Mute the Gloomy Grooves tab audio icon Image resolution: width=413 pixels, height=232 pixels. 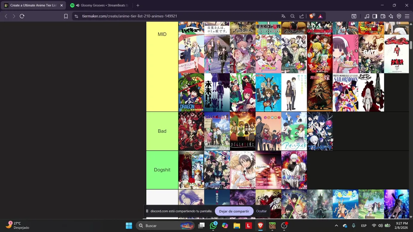click(x=78, y=5)
